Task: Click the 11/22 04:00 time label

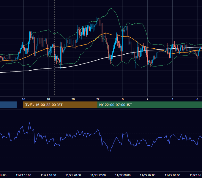Action: point(172,175)
